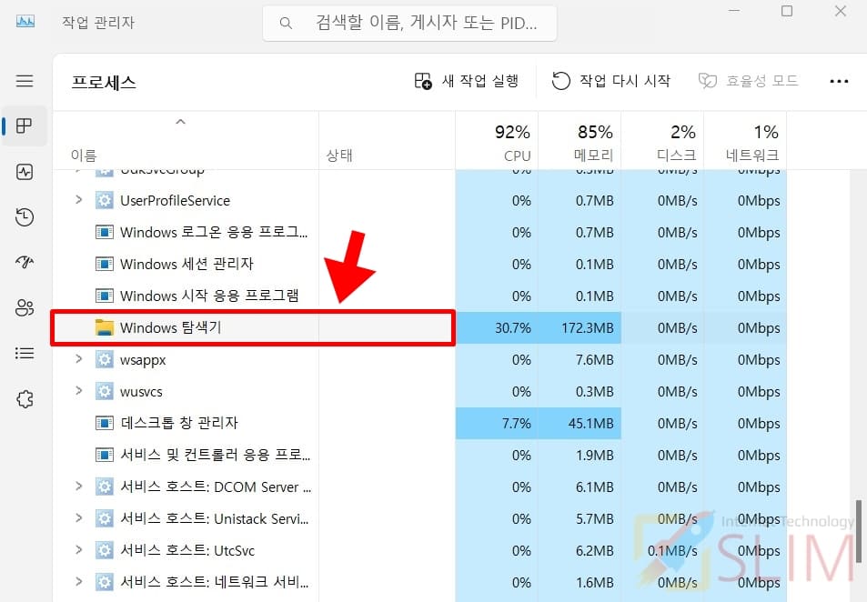Click the 서비스 호스트: Unistack Servi gear icon
867x602 pixels.
[104, 518]
